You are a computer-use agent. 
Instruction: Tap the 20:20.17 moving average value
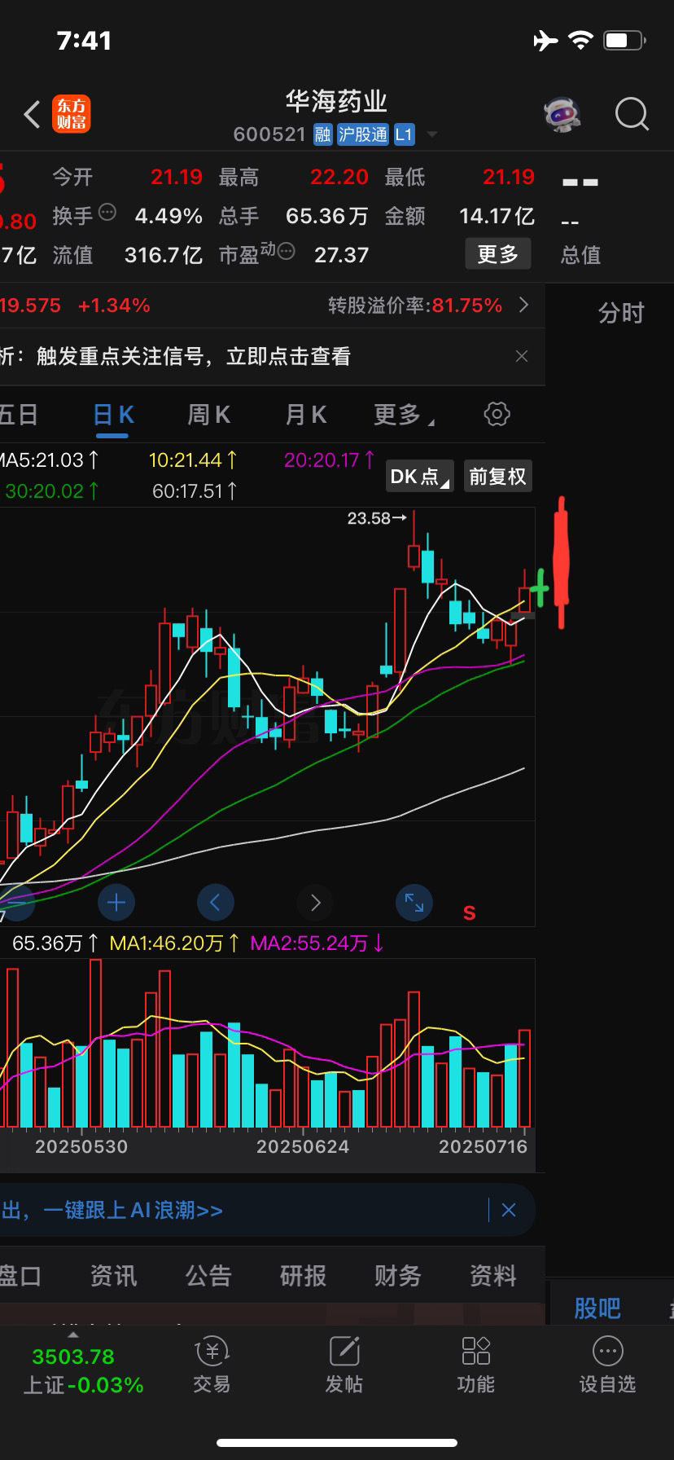pyautogui.click(x=330, y=460)
